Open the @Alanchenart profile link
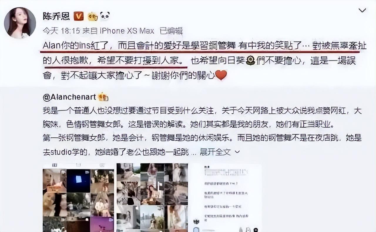Viewport: 376px width, 232px height. [69, 97]
